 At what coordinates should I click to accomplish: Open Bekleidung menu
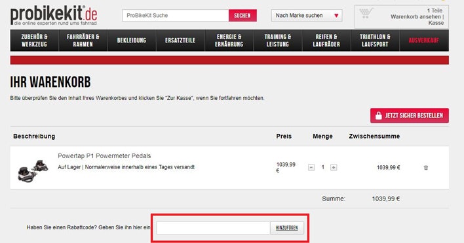coord(132,40)
